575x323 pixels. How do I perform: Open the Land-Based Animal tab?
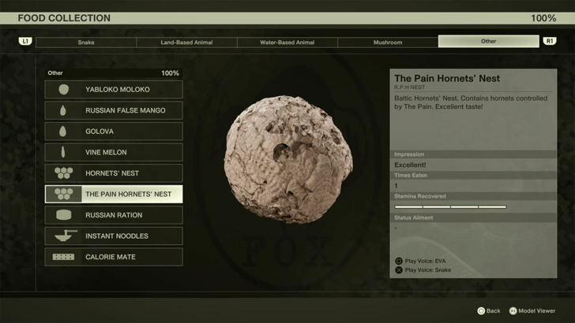pos(186,42)
